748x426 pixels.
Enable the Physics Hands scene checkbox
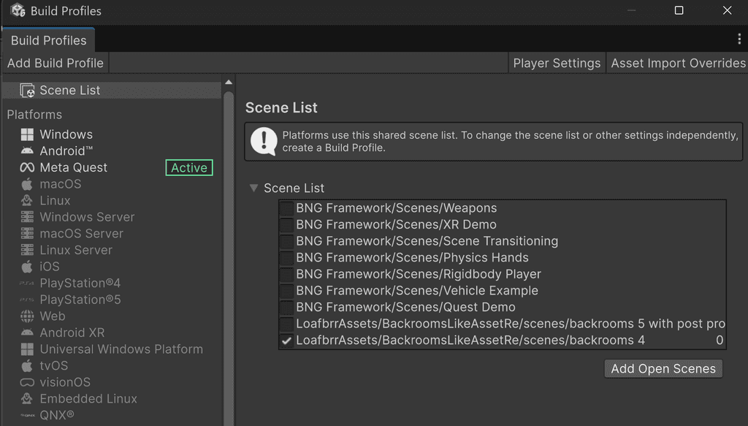point(286,258)
